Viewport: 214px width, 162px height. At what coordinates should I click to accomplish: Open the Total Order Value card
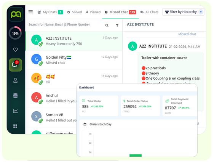tap(140, 106)
